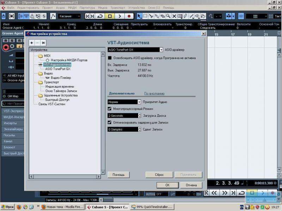Click the track volume slider icon
282x211 pixels.
coord(11,55)
